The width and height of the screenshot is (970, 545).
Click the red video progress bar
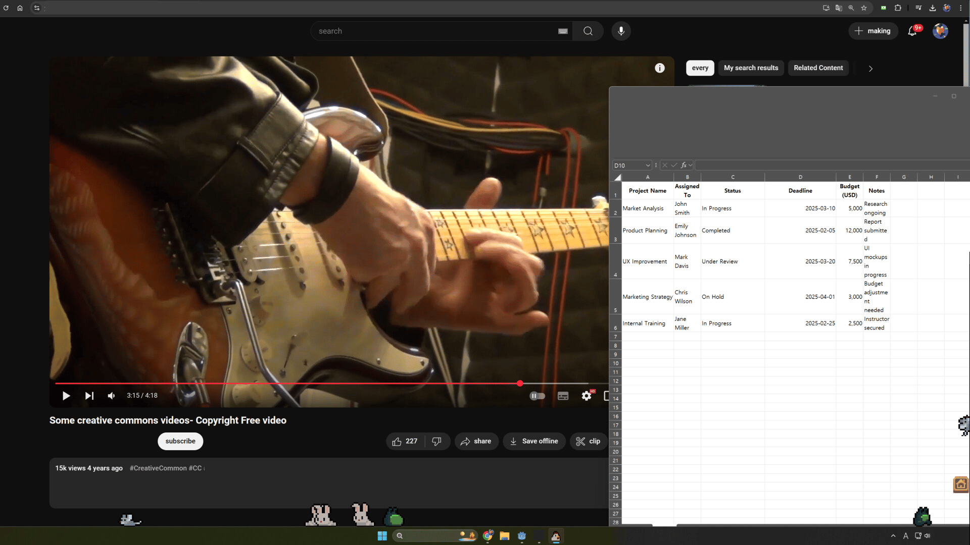288,384
